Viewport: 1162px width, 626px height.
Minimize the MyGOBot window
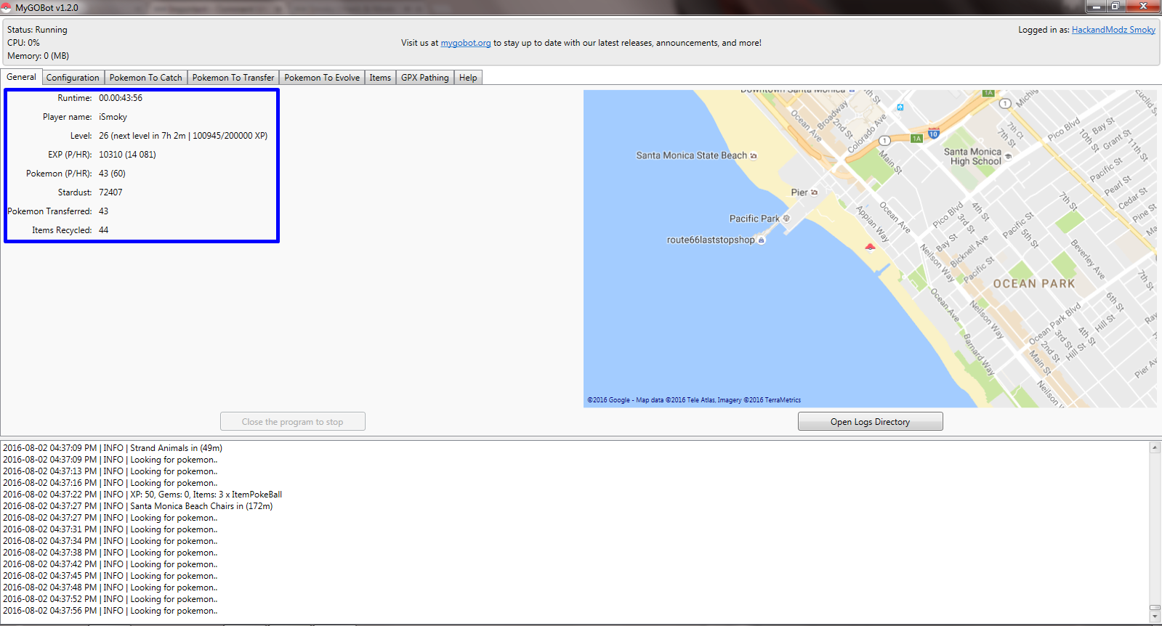(1097, 7)
